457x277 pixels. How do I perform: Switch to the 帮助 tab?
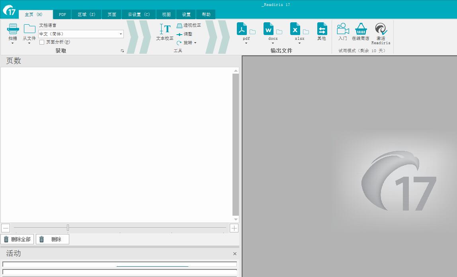tap(206, 14)
